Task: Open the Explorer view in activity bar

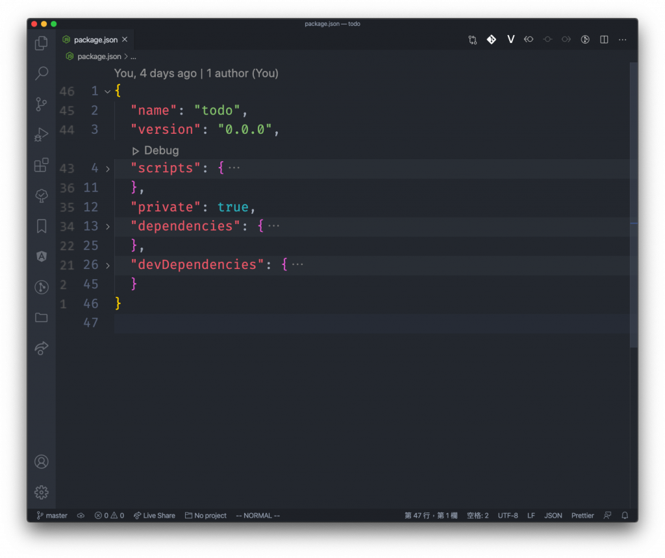Action: tap(41, 43)
